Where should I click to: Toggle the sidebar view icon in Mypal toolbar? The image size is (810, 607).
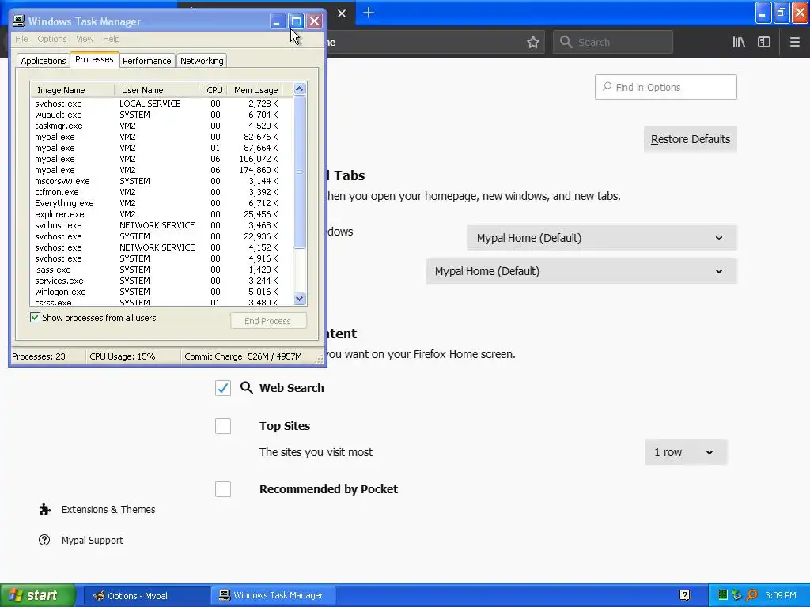tap(764, 43)
